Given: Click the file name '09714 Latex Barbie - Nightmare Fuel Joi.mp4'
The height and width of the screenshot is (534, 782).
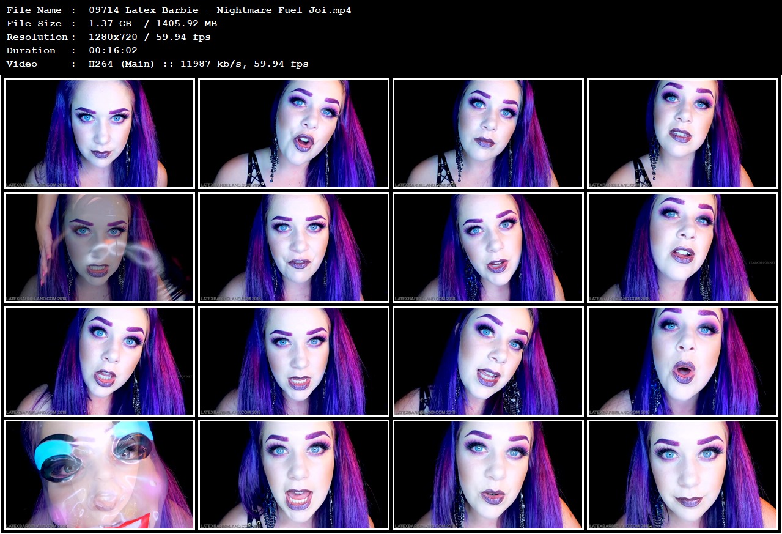Looking at the screenshot, I should pos(219,10).
